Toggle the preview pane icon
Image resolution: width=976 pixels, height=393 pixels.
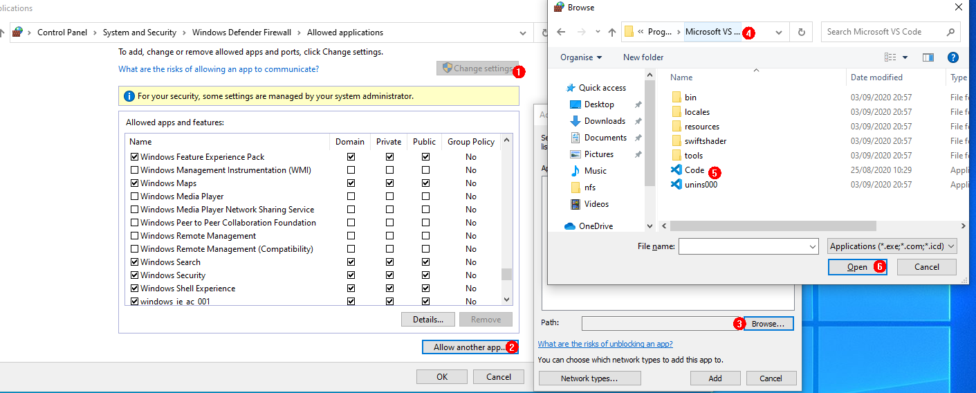point(928,57)
